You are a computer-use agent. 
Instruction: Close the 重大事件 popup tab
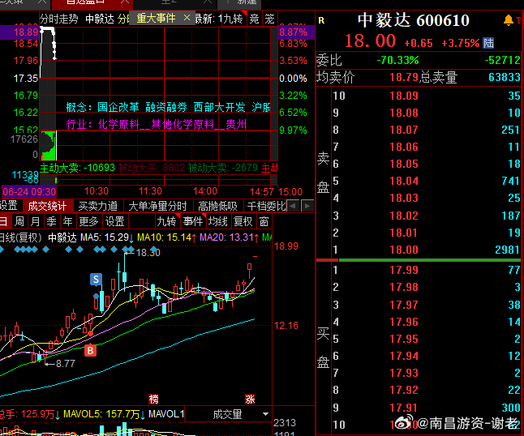187,18
